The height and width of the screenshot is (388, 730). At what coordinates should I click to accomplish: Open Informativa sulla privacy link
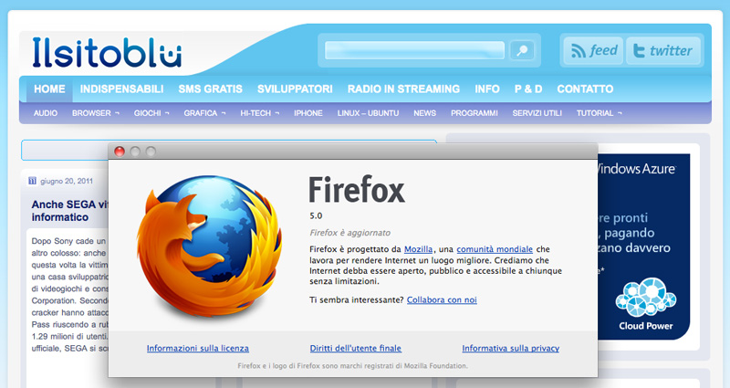click(x=511, y=348)
